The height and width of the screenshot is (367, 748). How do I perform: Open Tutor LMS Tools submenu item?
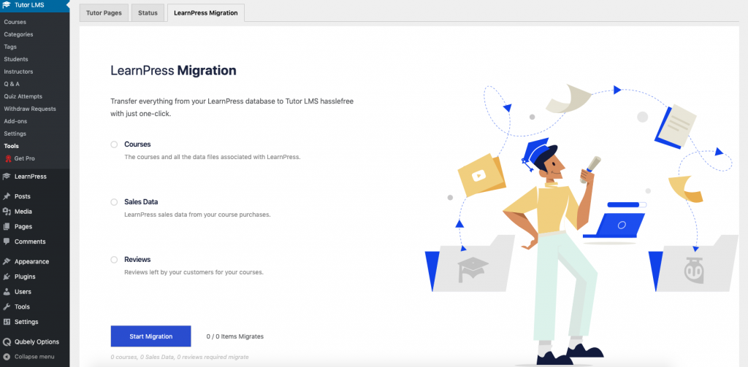tap(12, 146)
